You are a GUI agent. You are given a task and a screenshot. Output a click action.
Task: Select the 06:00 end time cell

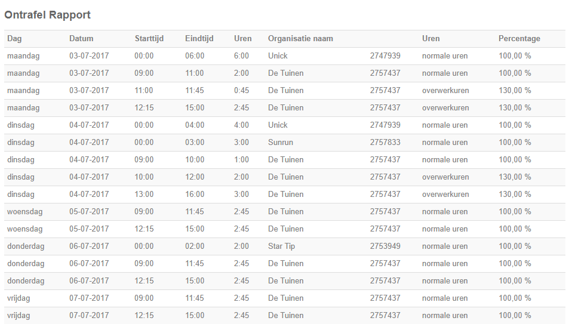[x=195, y=56]
